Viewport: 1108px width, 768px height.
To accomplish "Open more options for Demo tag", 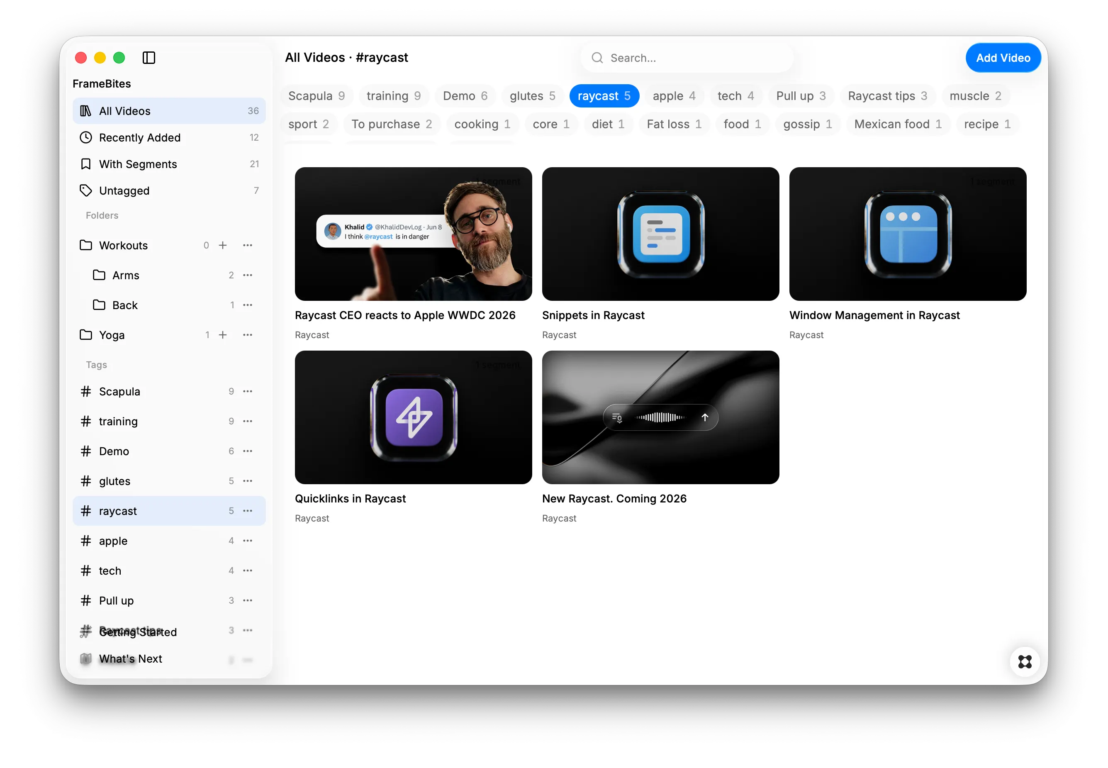I will click(x=248, y=451).
